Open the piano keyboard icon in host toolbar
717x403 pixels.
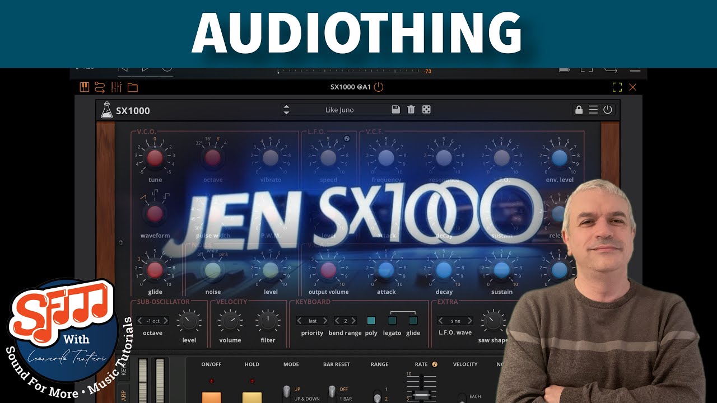pyautogui.click(x=85, y=87)
